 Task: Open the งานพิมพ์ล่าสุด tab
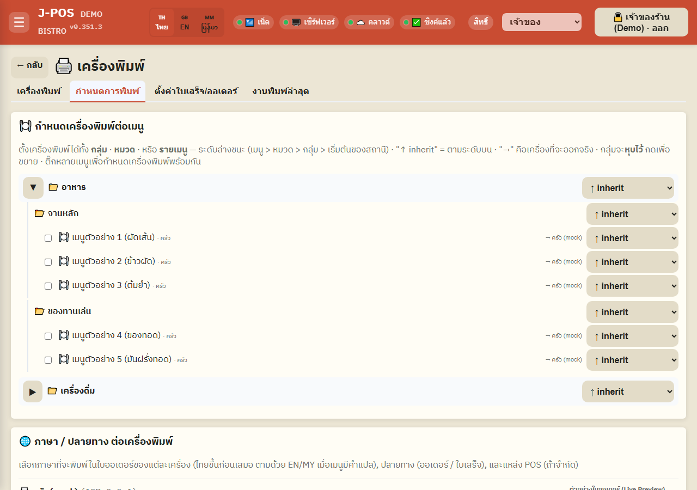coord(280,91)
